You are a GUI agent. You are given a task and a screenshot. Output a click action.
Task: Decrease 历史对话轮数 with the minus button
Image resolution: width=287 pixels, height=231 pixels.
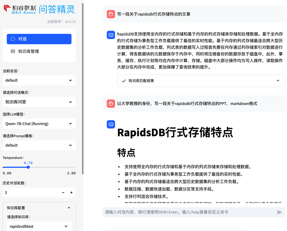click(x=63, y=192)
